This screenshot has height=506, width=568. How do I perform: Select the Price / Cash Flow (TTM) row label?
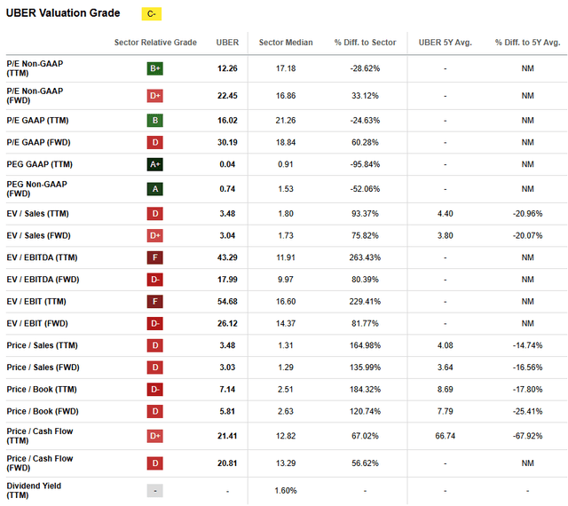40,436
